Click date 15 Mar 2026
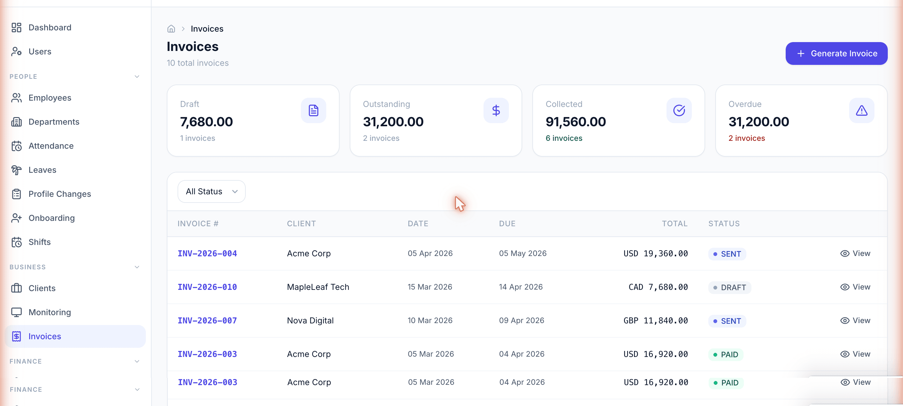The width and height of the screenshot is (903, 406). [430, 287]
